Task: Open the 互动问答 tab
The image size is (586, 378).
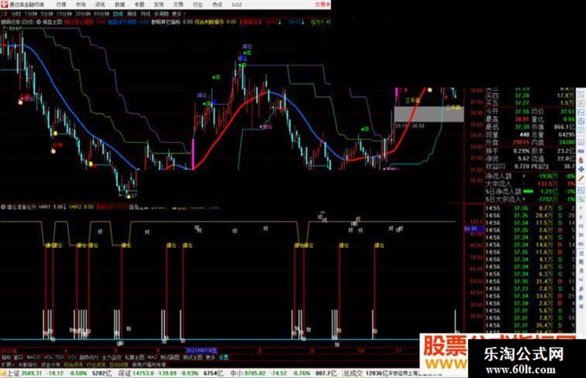Action: 119,364
